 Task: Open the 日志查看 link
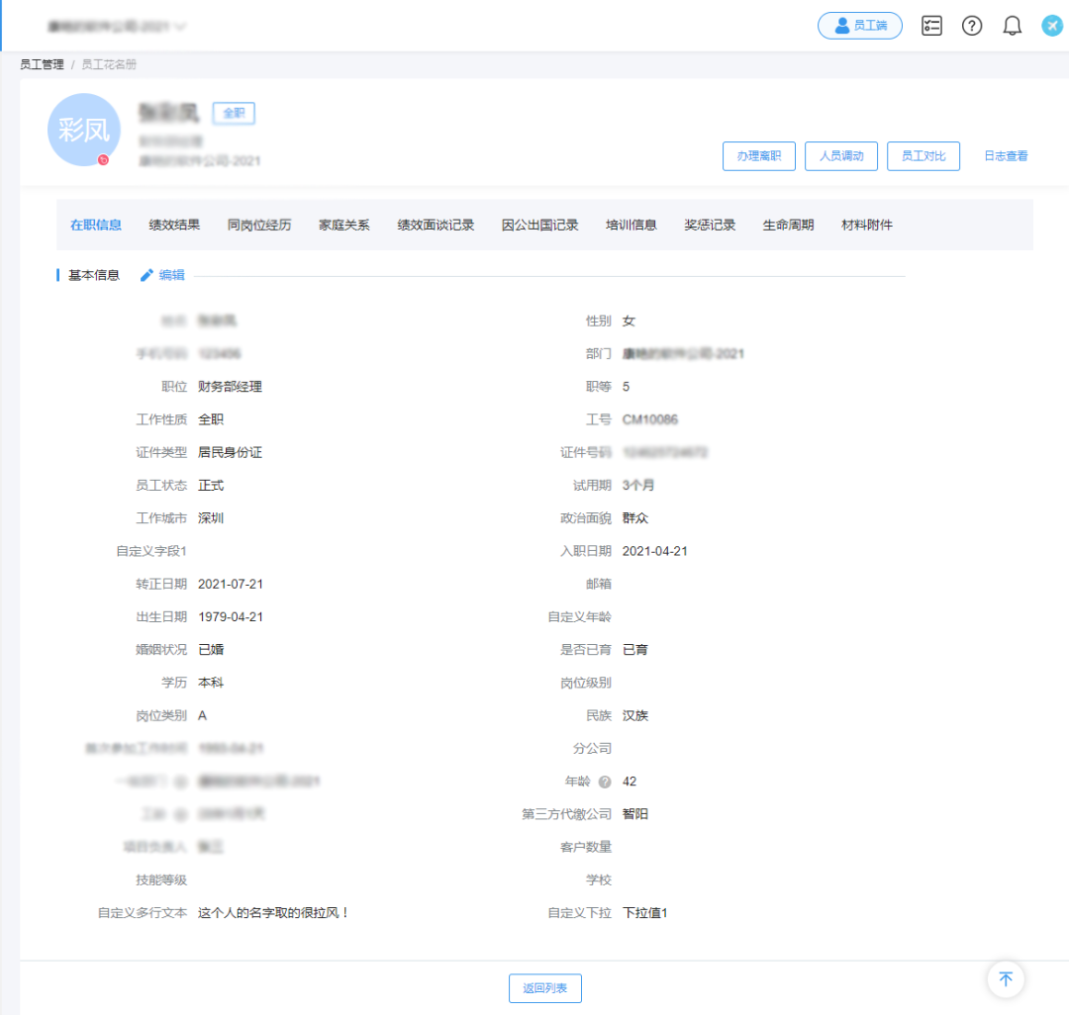coord(1006,156)
